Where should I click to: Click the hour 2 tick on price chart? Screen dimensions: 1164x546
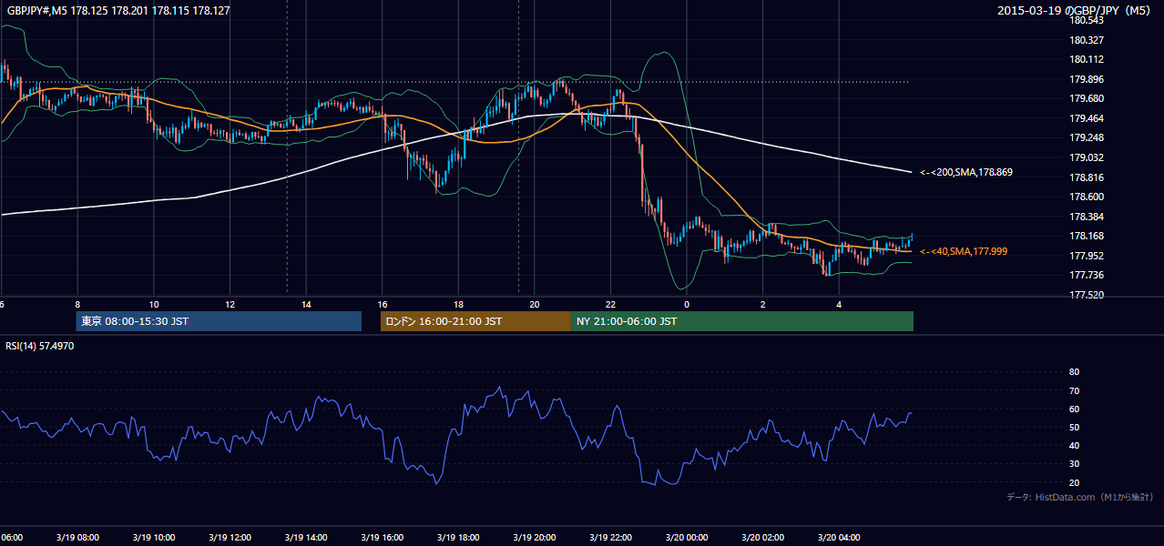763,304
